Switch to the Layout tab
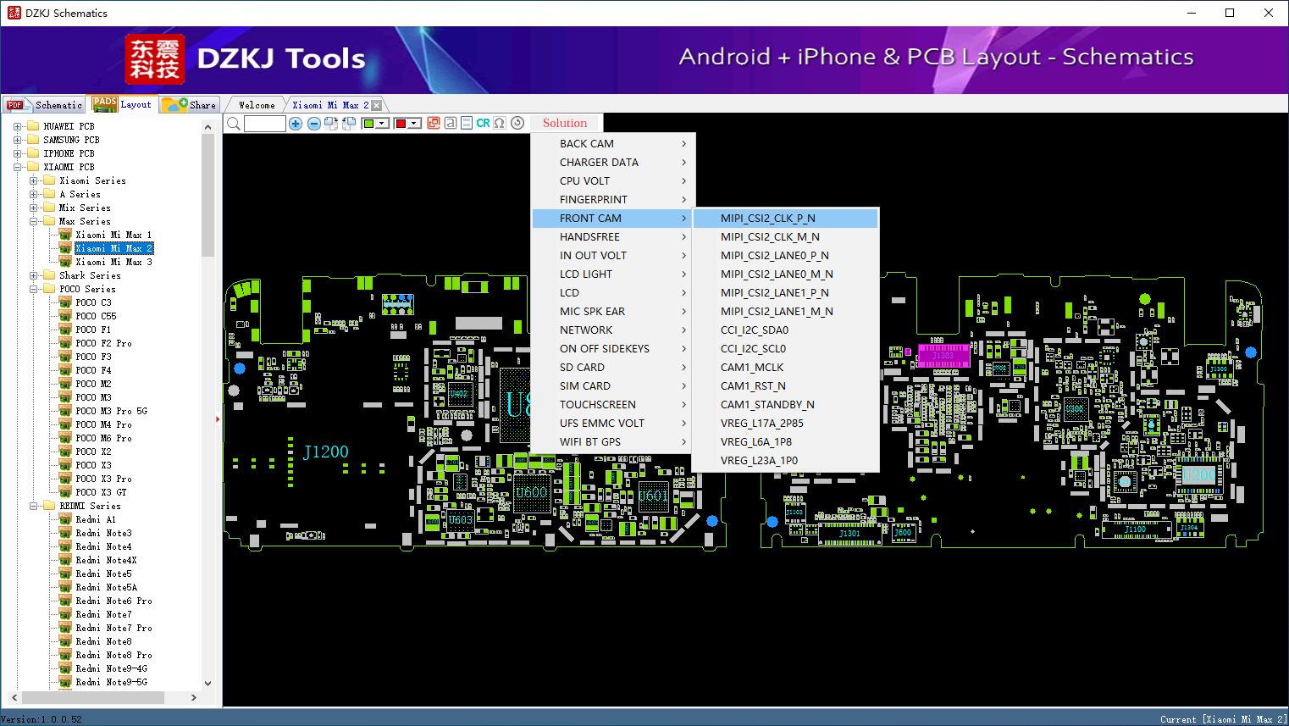 coord(123,104)
